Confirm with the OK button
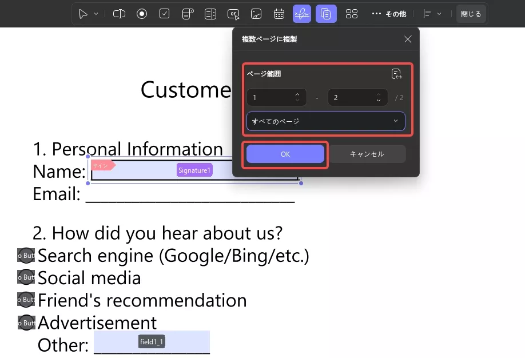 click(285, 154)
